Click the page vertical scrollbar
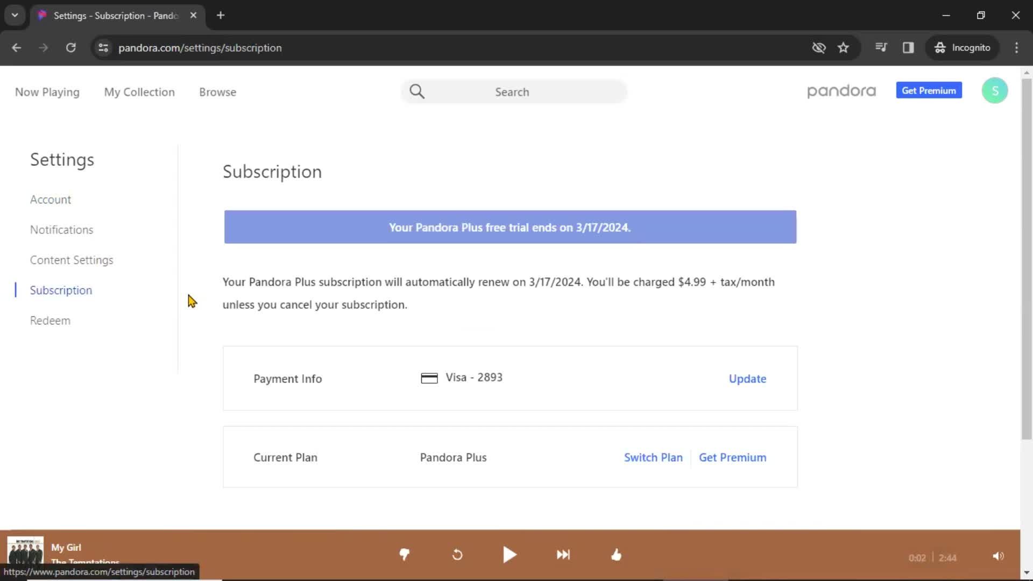1033x581 pixels. point(1027,258)
